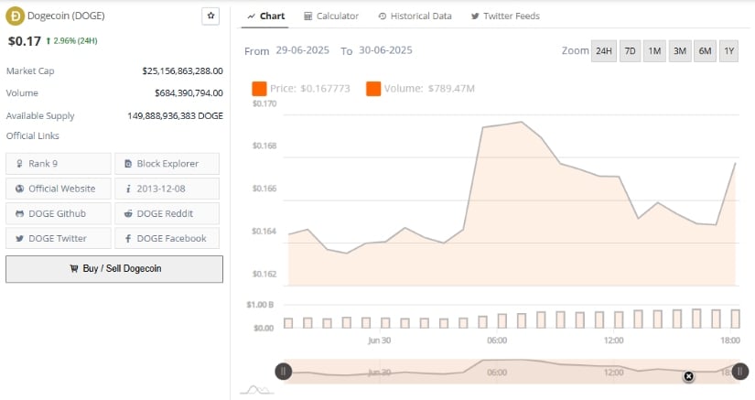755x400 pixels.
Task: Toggle the favorite star button
Action: (x=210, y=16)
